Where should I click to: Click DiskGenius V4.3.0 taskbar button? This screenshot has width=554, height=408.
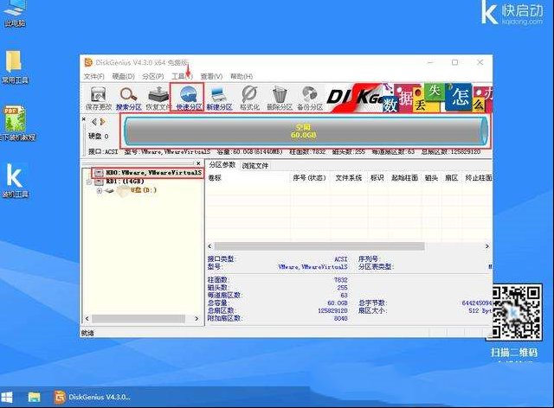(93, 397)
